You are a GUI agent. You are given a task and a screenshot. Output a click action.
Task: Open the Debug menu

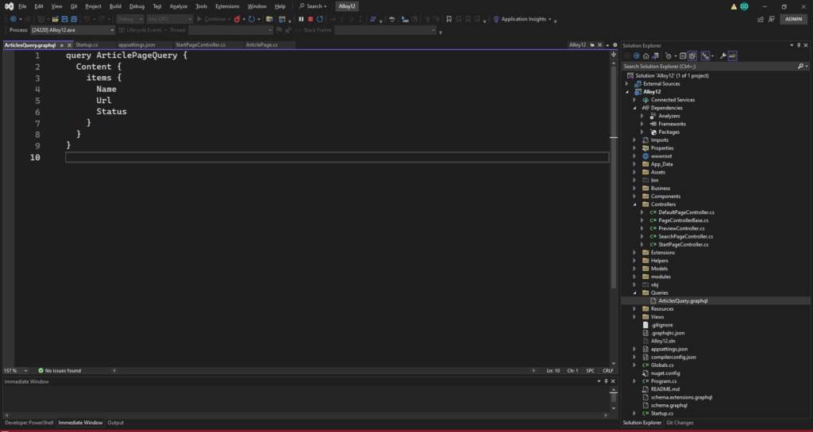(x=137, y=6)
